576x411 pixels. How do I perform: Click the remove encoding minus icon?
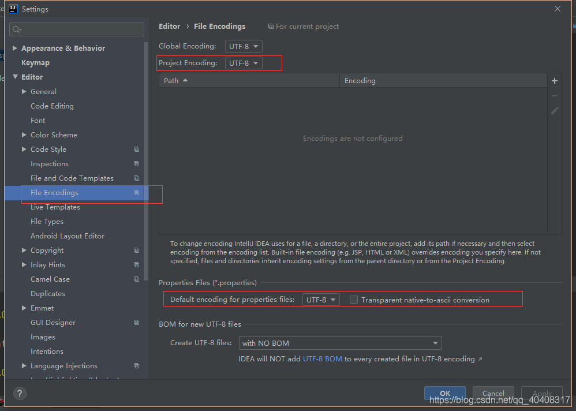pyautogui.click(x=555, y=96)
